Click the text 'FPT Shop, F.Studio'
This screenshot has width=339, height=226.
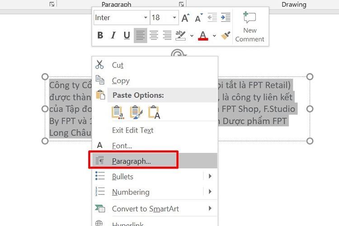[259, 109]
